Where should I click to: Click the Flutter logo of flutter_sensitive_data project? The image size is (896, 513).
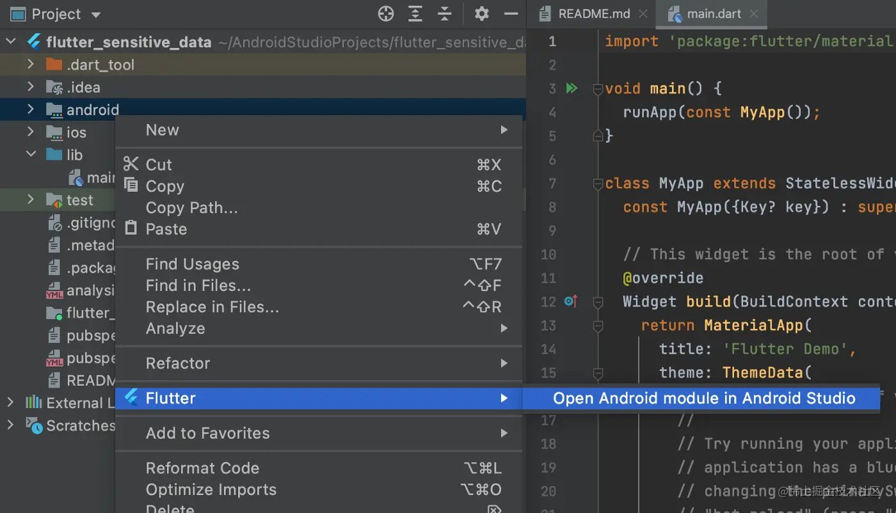34,42
